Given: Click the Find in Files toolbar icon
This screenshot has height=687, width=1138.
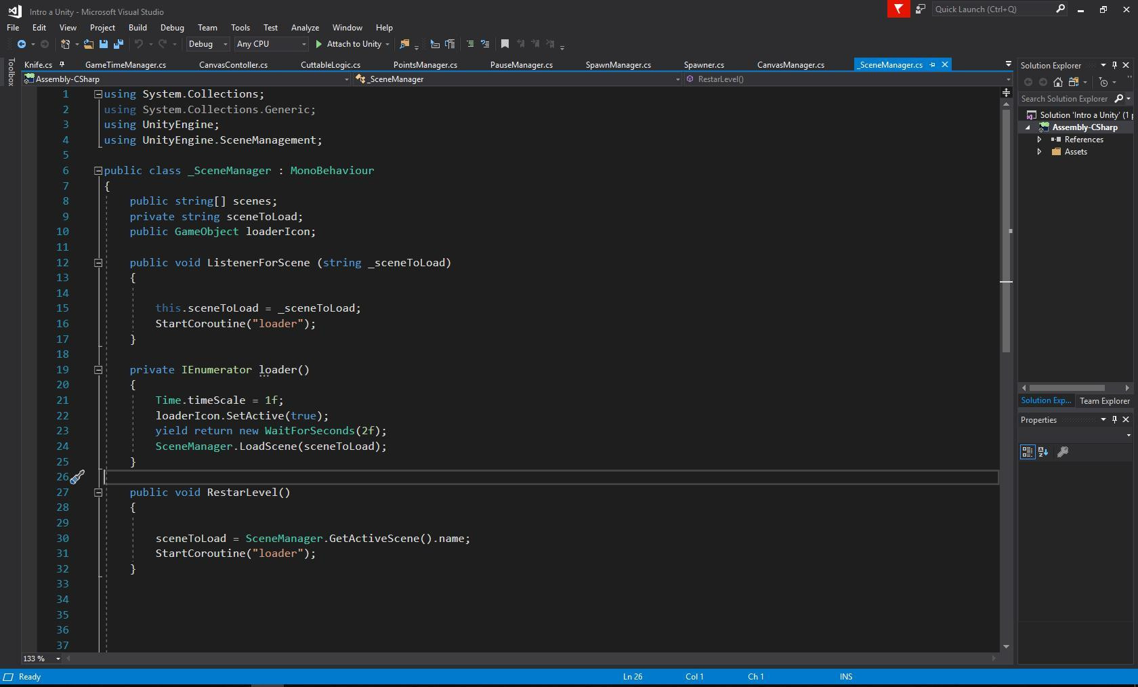Looking at the screenshot, I should [x=404, y=44].
